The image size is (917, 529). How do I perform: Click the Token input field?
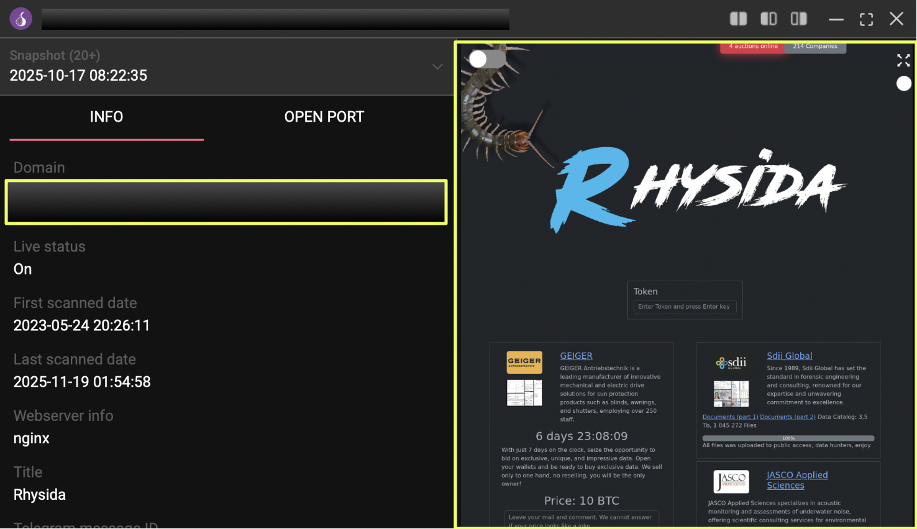point(685,307)
